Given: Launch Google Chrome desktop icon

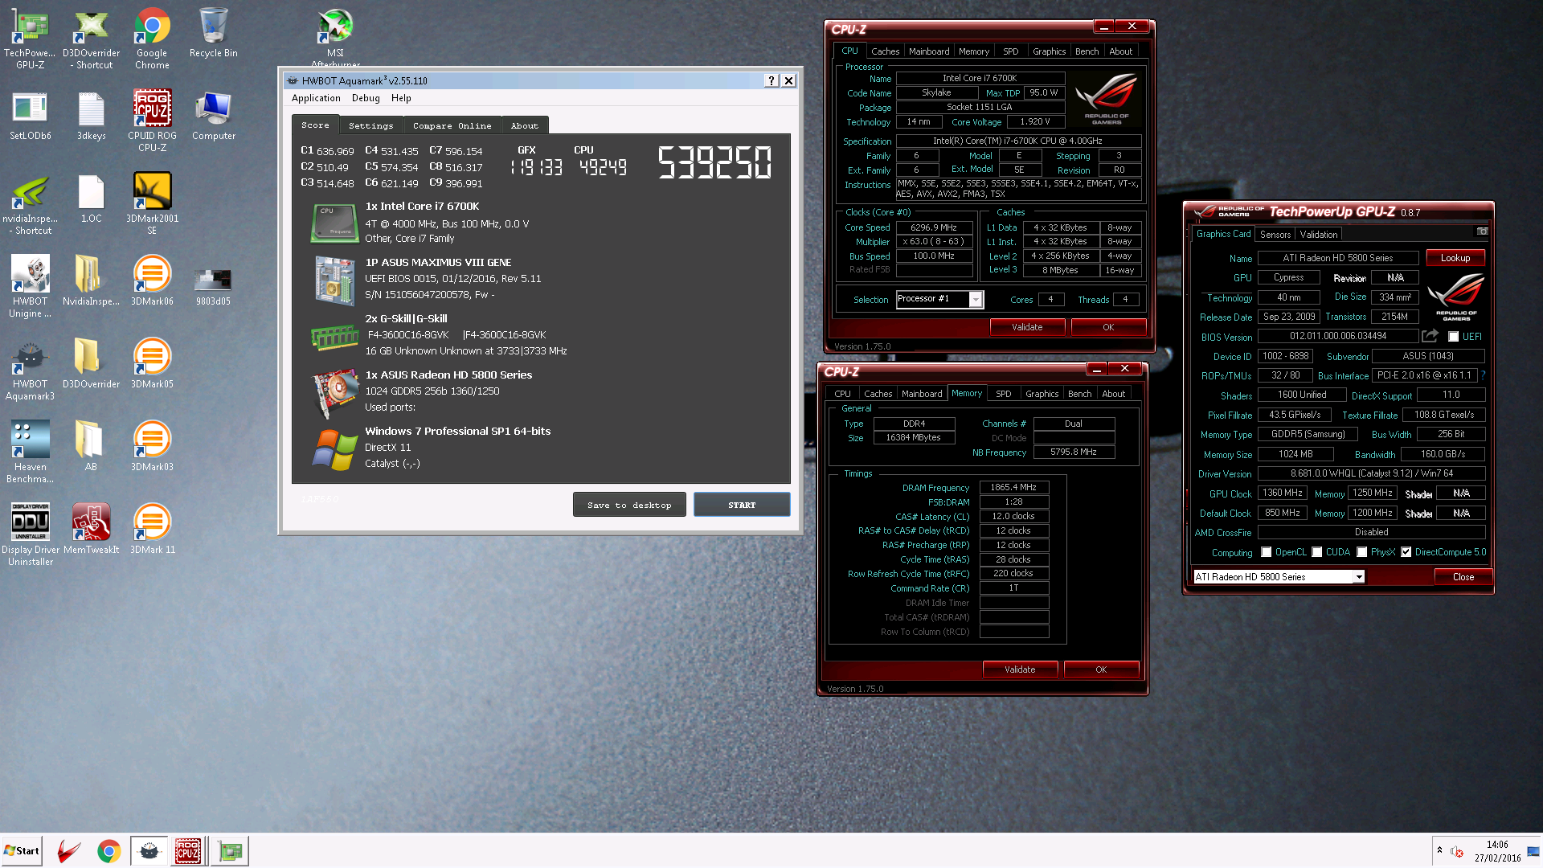Looking at the screenshot, I should coord(152,37).
